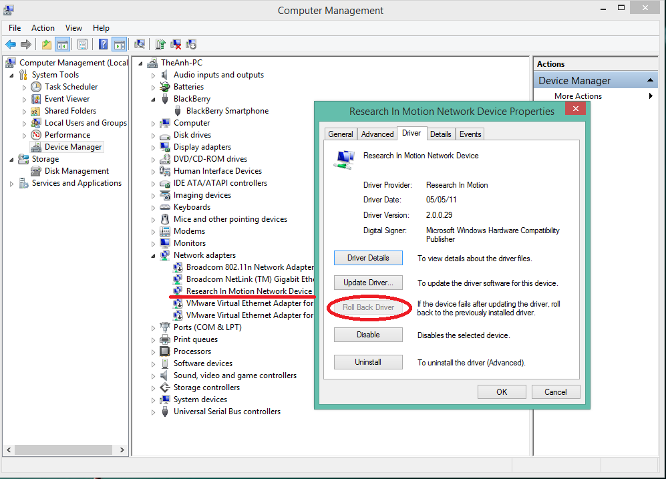This screenshot has width=666, height=479.
Task: Select Task Scheduler clock icon in tree
Action: click(36, 87)
